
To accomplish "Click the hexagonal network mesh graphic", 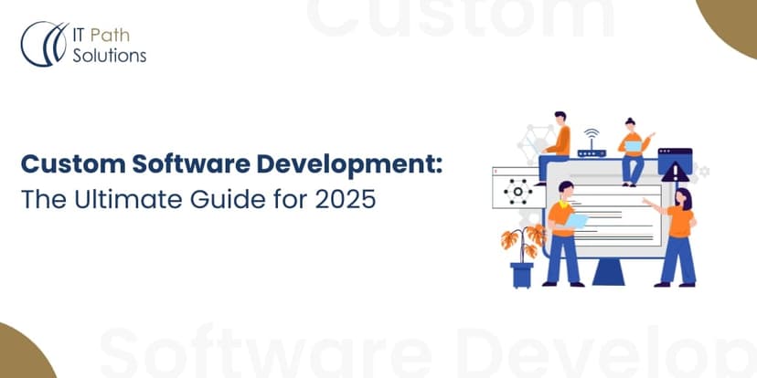I will click(533, 142).
